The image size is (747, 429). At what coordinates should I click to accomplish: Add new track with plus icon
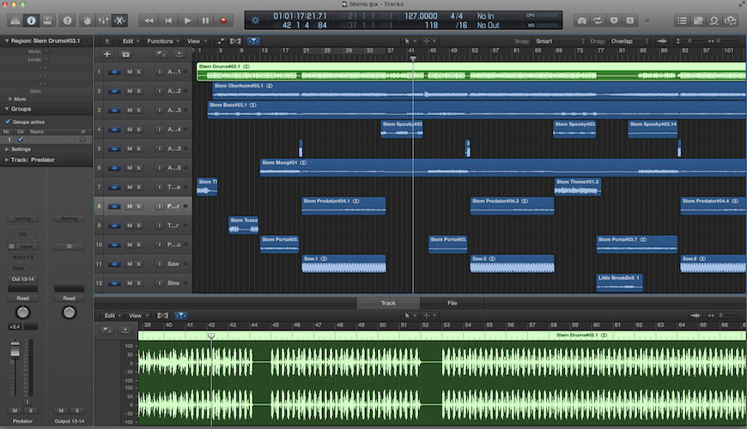coord(107,54)
